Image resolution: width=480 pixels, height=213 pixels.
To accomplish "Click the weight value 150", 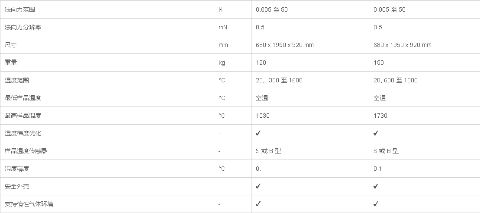I will 379,63.
